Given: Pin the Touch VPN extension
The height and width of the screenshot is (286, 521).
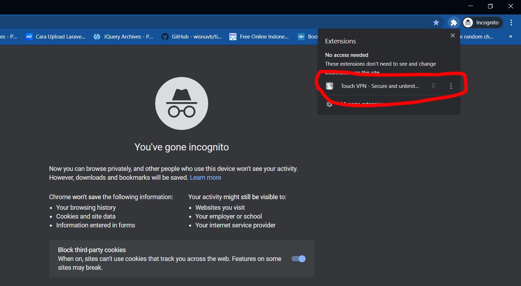Looking at the screenshot, I should coord(433,86).
